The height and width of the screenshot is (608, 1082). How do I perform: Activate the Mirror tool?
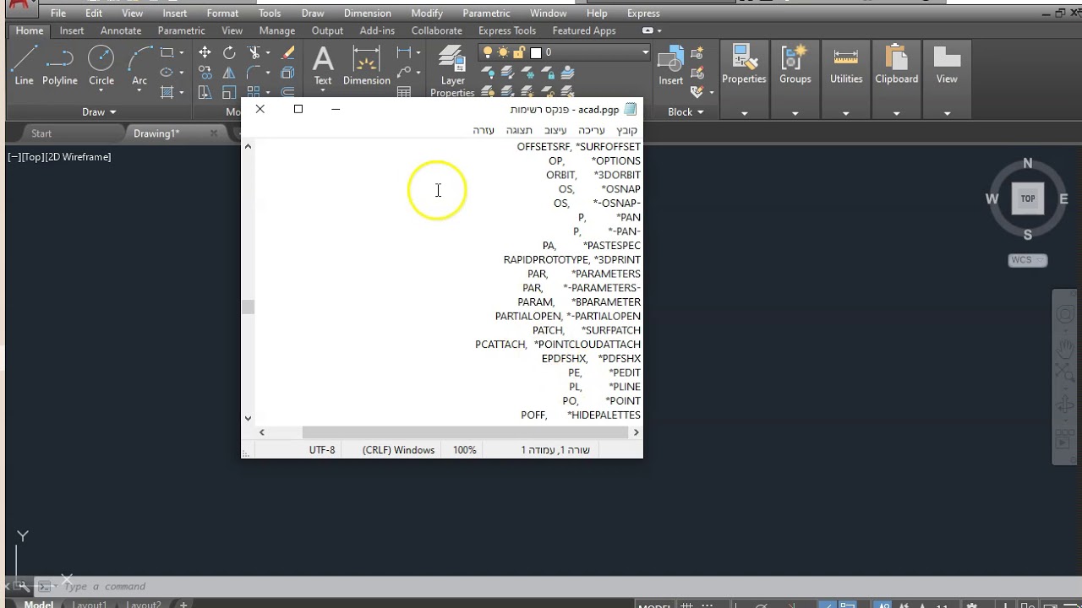pyautogui.click(x=229, y=73)
